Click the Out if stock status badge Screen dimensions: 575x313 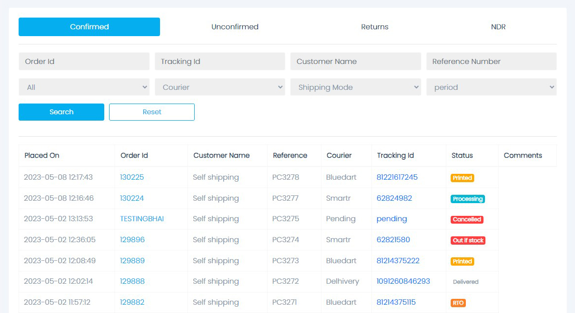468,240
